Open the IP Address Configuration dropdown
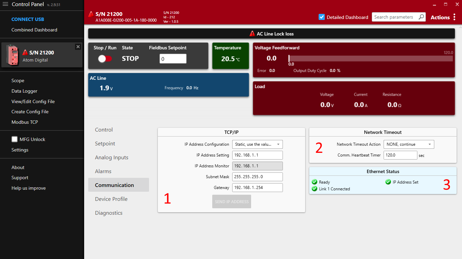This screenshot has height=259, width=462. coord(257,144)
